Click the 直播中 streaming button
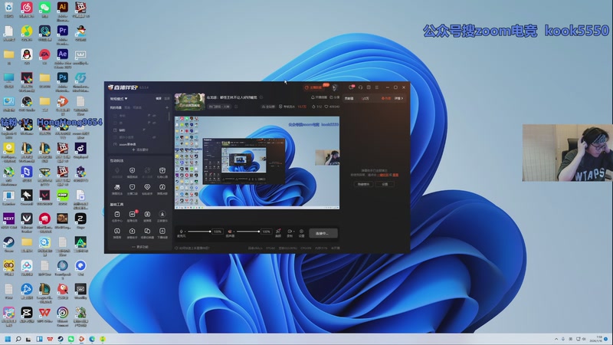Screen dimensions: 613x345 [x=324, y=233]
